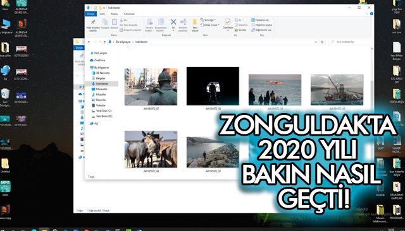Click the Yapıştır paste icon
The height and width of the screenshot is (231, 405).
[114, 22]
